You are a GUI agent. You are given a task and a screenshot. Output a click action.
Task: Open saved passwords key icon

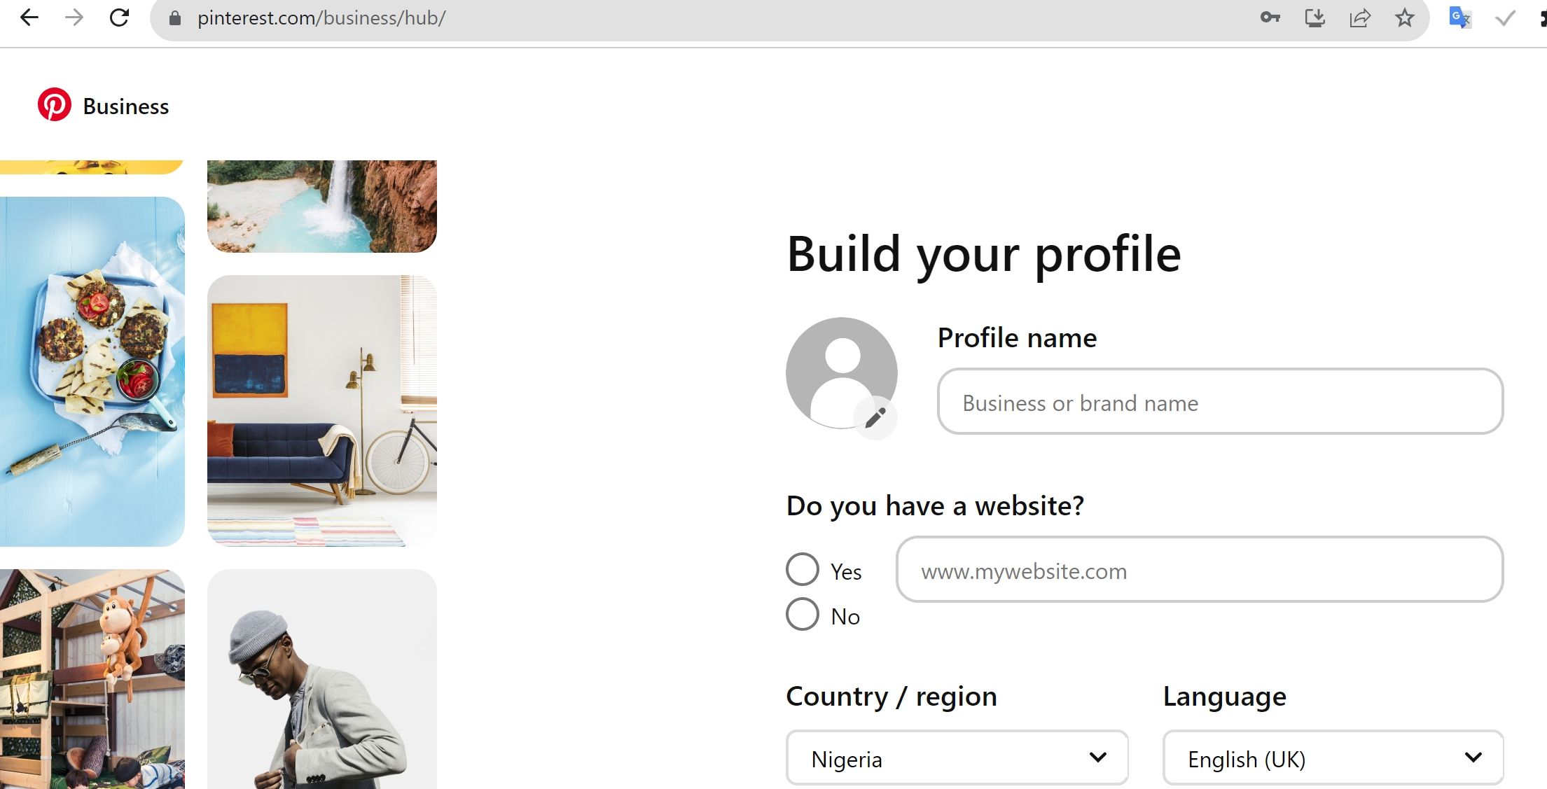pyautogui.click(x=1270, y=18)
